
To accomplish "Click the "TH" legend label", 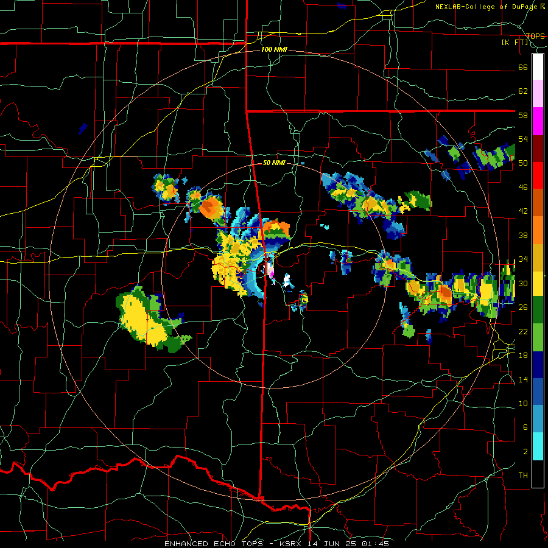I will click(523, 476).
